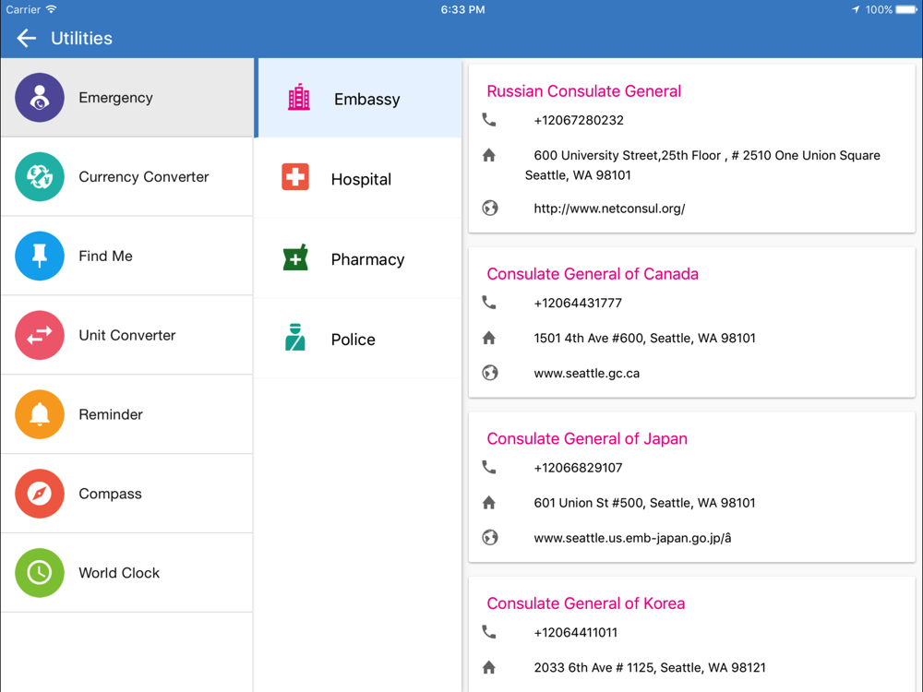Tap the back arrow next to Utilities
Viewport: 923px width, 692px height.
tap(27, 38)
